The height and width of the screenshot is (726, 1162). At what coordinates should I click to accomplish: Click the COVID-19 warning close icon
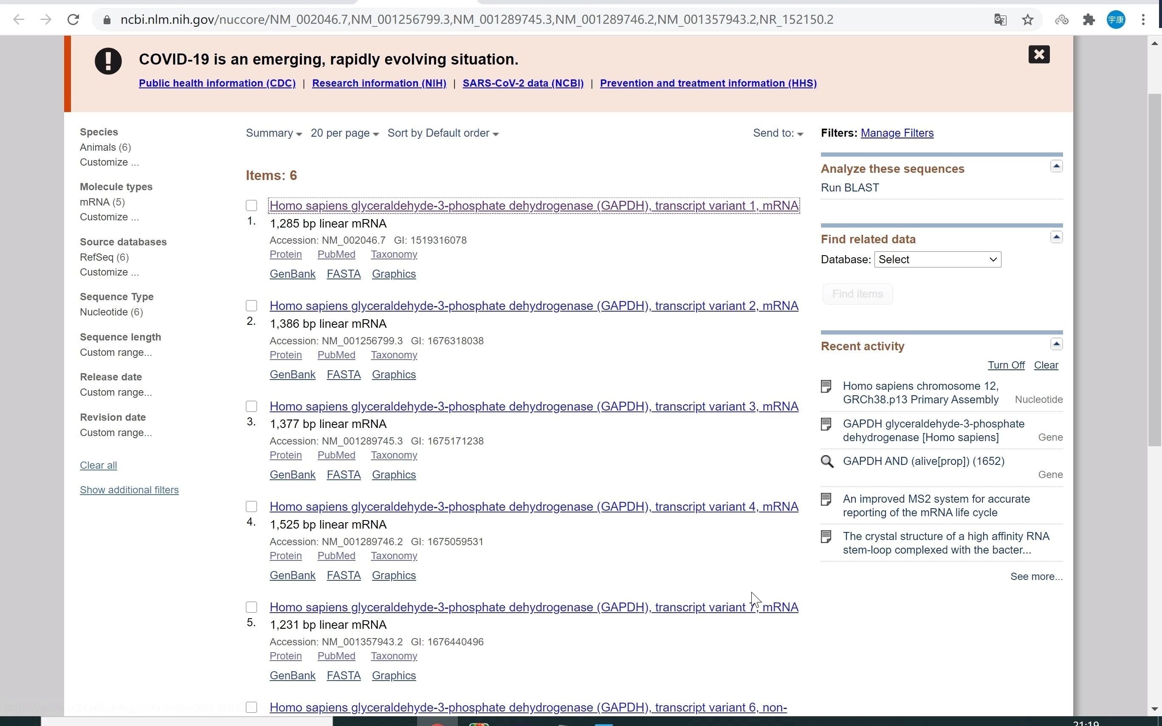point(1039,53)
